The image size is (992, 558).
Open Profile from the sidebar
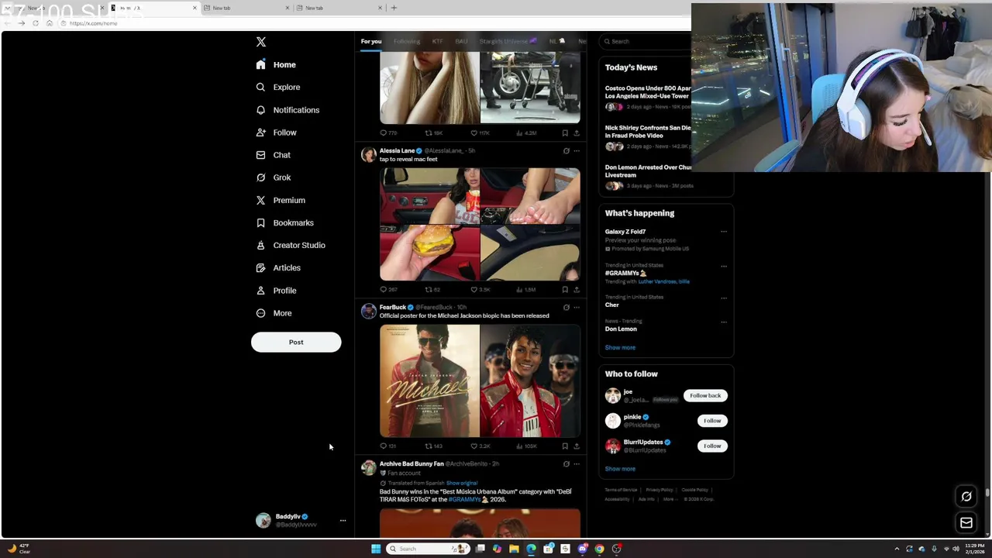coord(276,291)
